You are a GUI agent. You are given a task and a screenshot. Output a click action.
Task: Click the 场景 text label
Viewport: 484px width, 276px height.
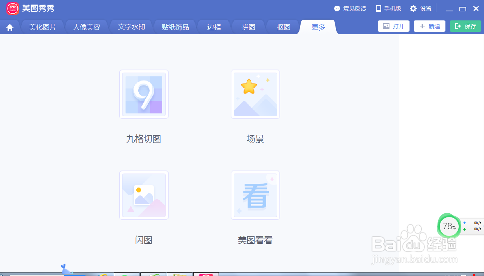point(255,139)
